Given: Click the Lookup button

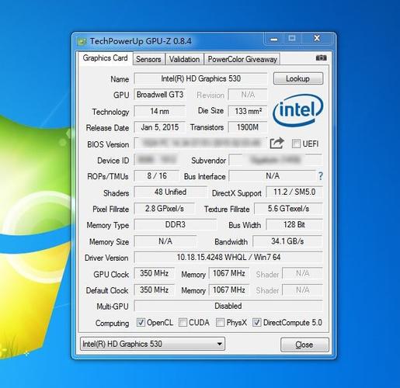Looking at the screenshot, I should (x=298, y=78).
